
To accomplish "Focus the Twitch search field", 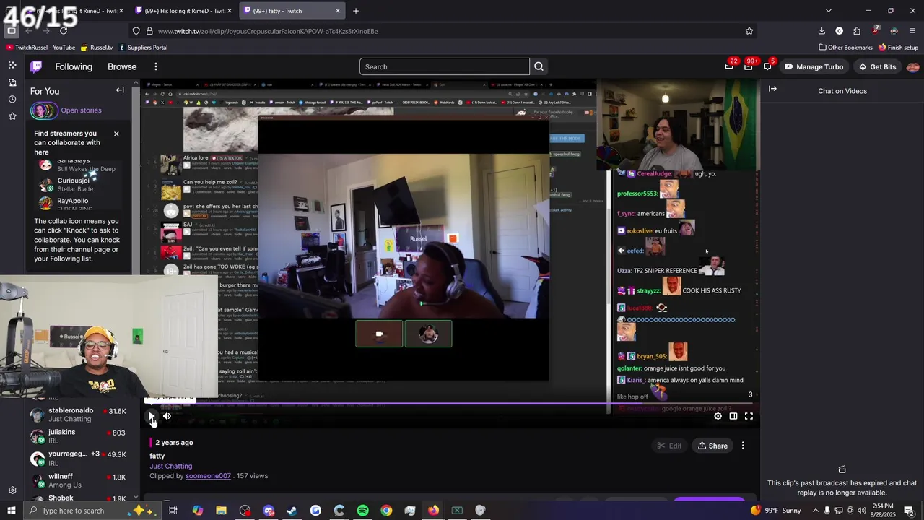I will coord(445,66).
